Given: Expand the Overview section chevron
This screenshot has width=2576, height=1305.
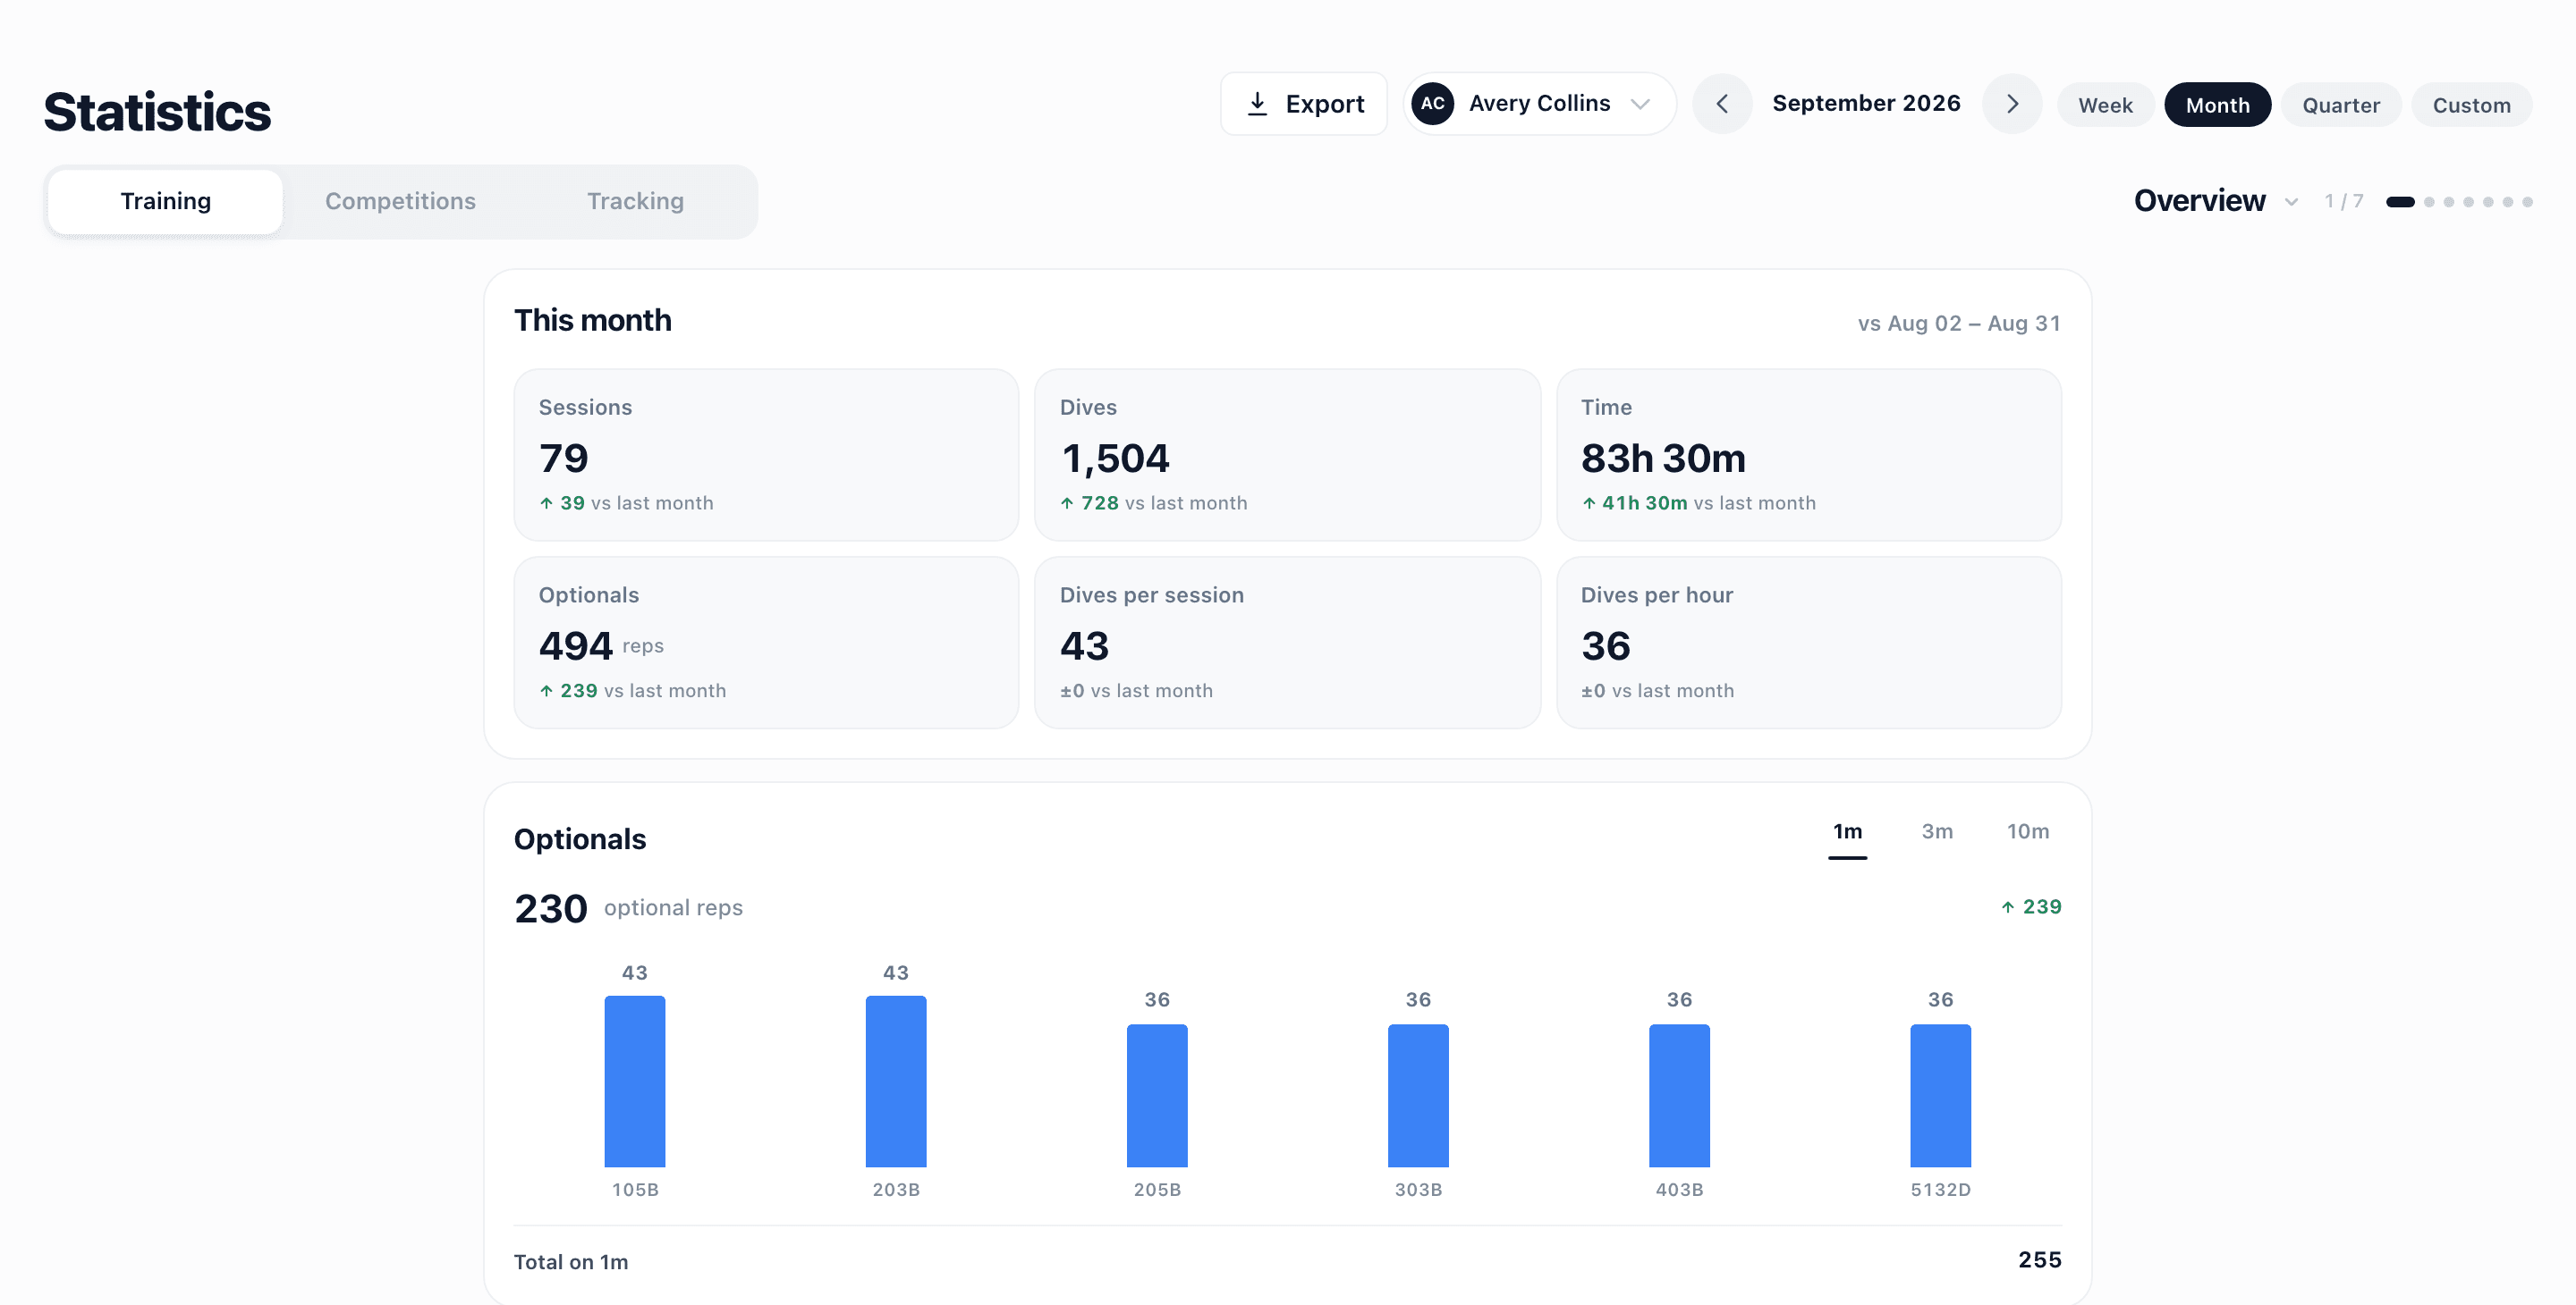Looking at the screenshot, I should point(2291,202).
